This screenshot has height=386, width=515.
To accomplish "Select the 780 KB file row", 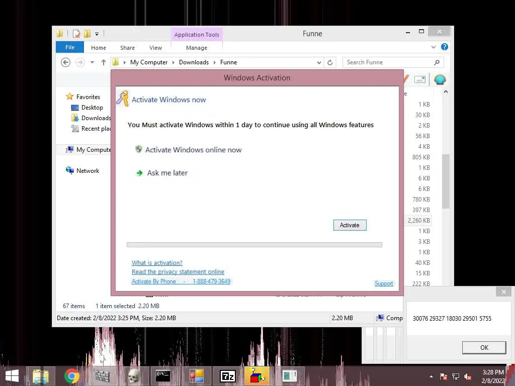I will (421, 199).
